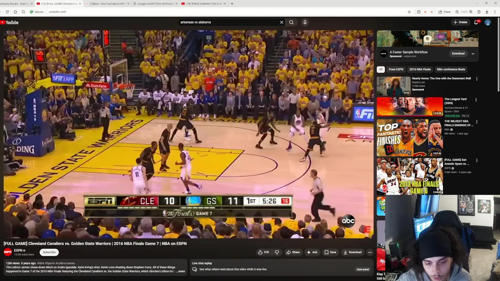Start voice search with the microphone

point(305,22)
